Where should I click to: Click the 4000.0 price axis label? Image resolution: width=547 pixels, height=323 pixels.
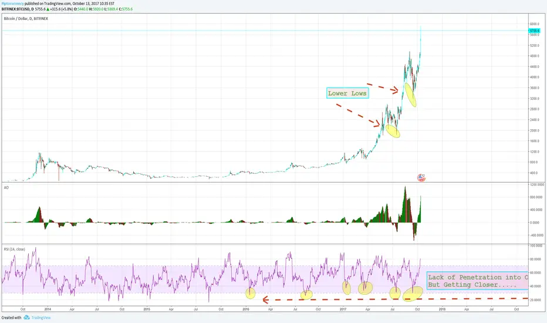tap(535, 77)
